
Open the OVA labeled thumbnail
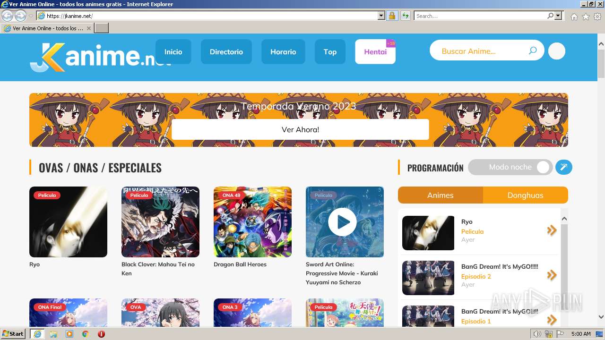(160, 313)
